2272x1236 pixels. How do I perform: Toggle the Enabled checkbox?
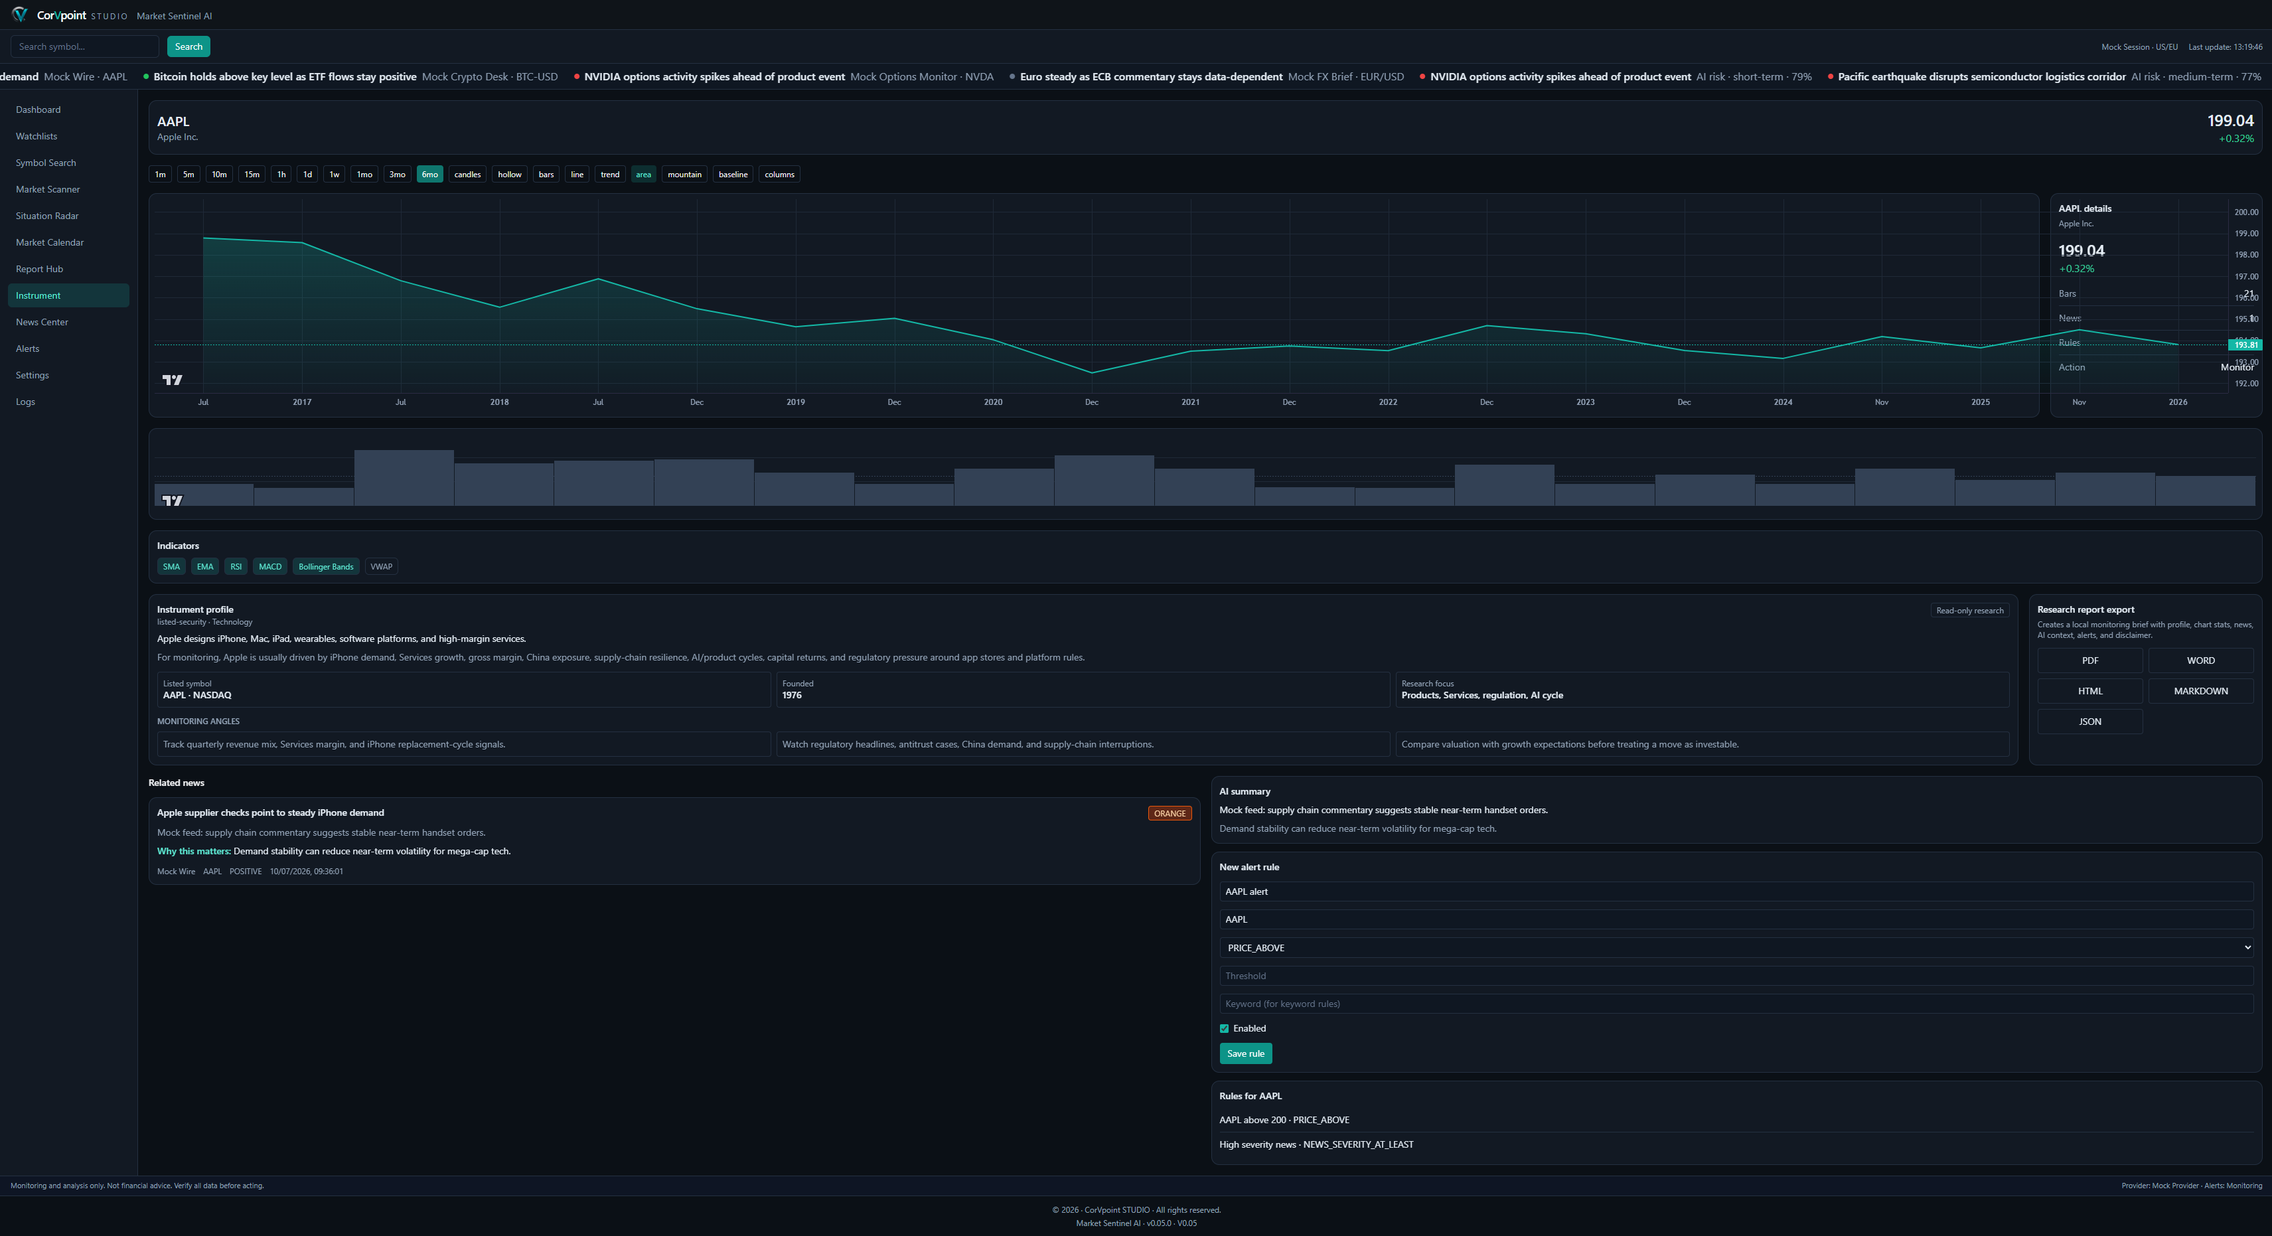1224,1029
